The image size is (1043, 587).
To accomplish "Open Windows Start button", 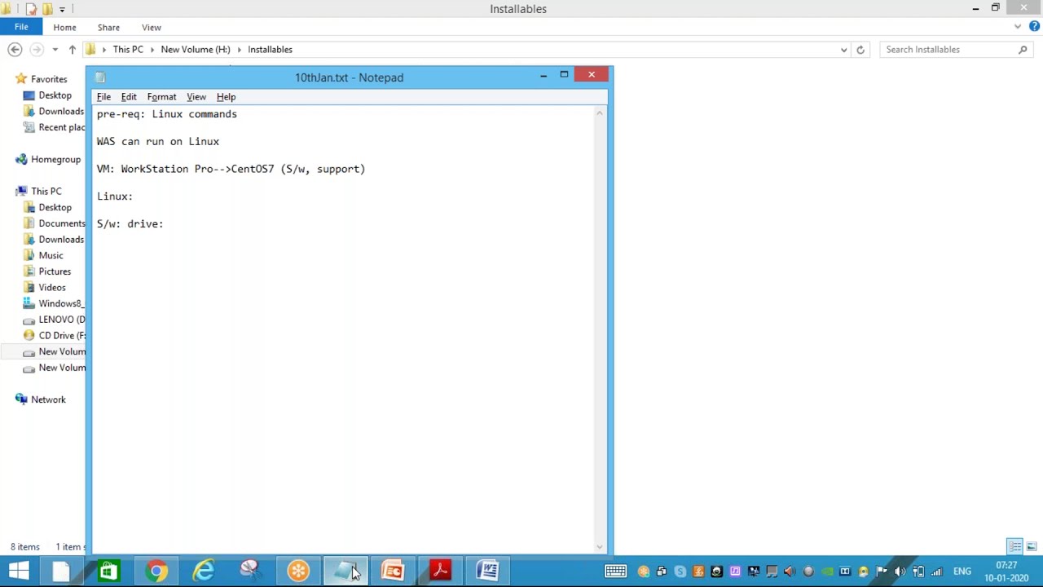I will coord(19,571).
